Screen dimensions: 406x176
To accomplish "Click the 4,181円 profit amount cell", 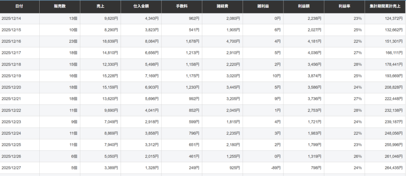I will [x=312, y=41].
